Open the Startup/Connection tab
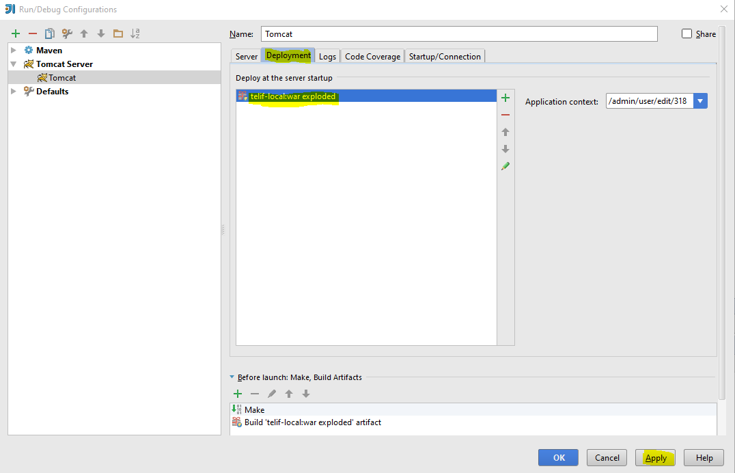735x473 pixels. [x=445, y=56]
